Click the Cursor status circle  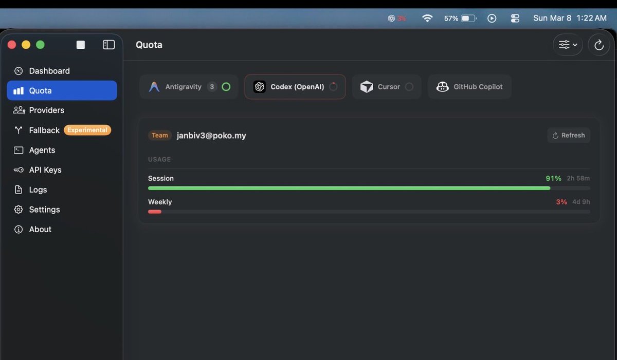click(409, 87)
